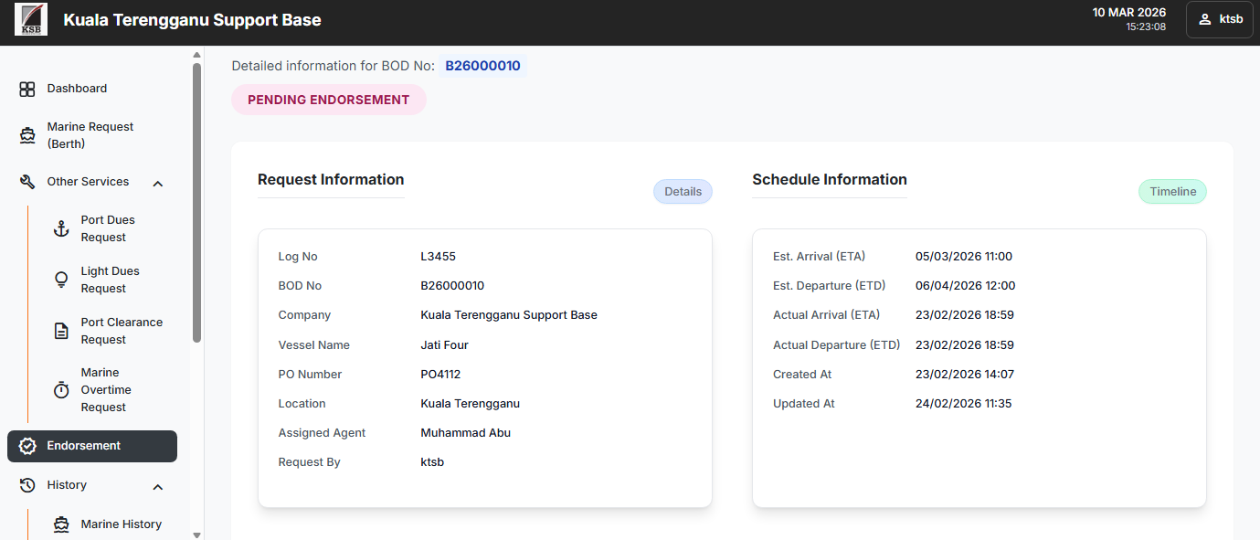Click the Created At value 23/02/2026 14:07
The height and width of the screenshot is (540, 1260).
click(x=965, y=375)
